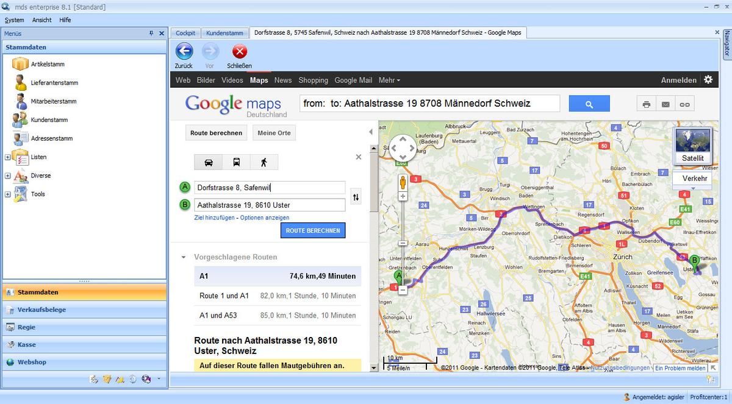The width and height of the screenshot is (732, 404).
Task: Open the System menu
Action: [14, 19]
